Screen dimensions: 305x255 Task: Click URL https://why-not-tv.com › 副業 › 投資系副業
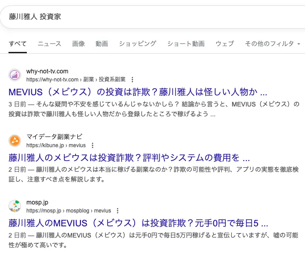pyautogui.click(x=76, y=80)
